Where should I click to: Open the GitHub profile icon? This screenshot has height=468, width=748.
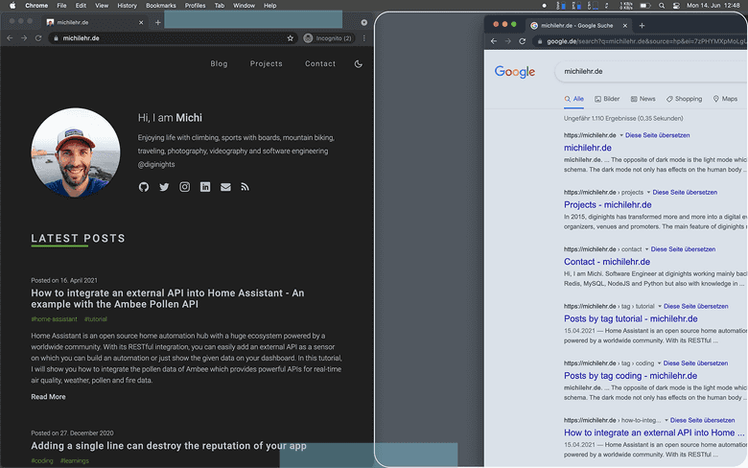tap(144, 187)
